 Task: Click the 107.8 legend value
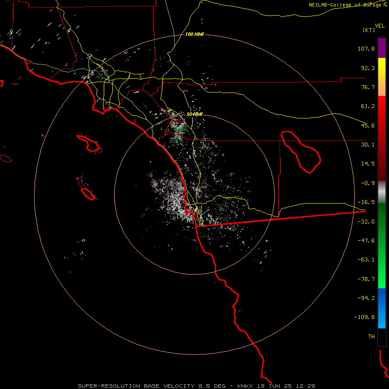coord(366,48)
